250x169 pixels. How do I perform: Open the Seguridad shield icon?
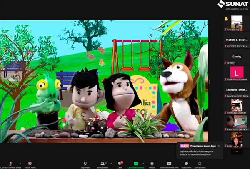point(85,164)
